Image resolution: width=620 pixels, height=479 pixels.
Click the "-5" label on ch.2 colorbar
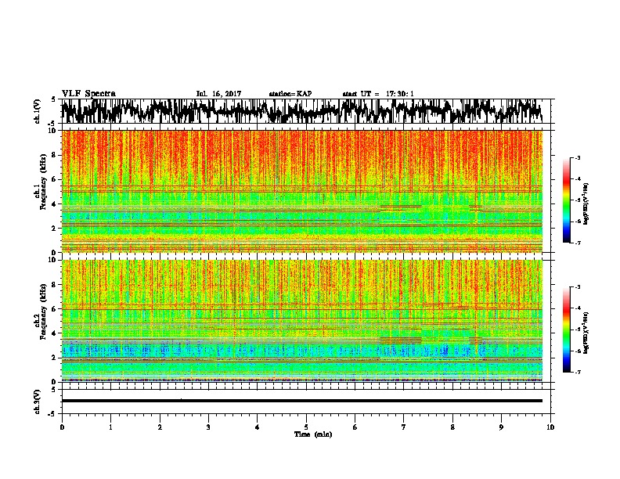point(578,330)
